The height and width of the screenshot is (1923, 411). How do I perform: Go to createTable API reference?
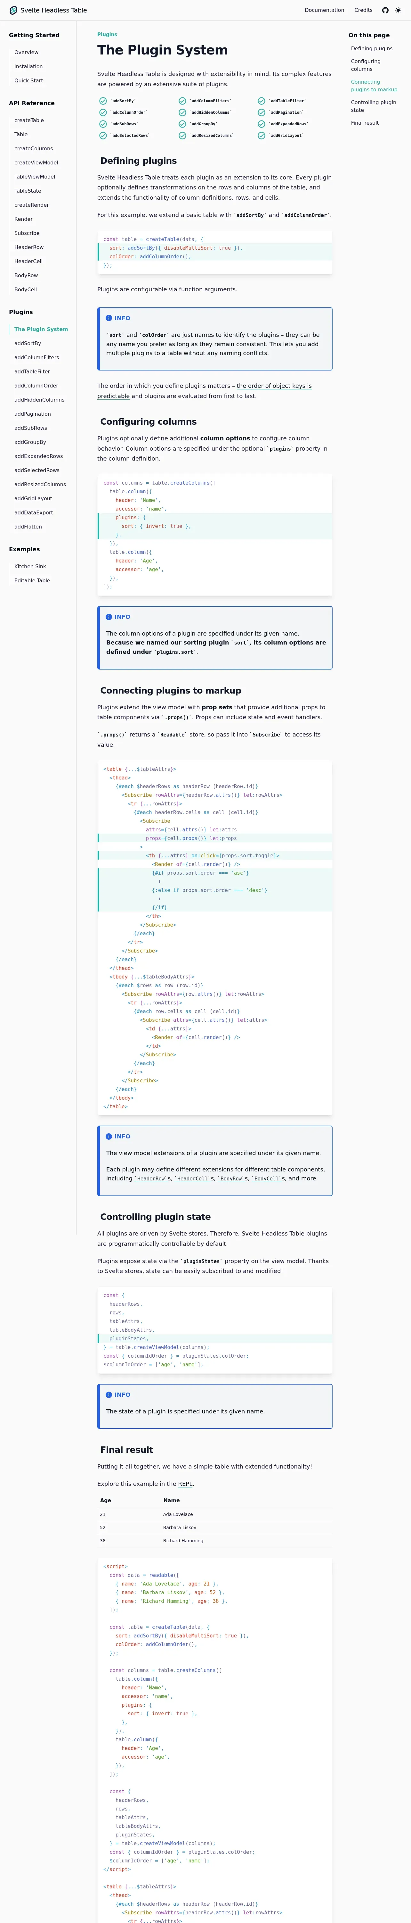29,120
